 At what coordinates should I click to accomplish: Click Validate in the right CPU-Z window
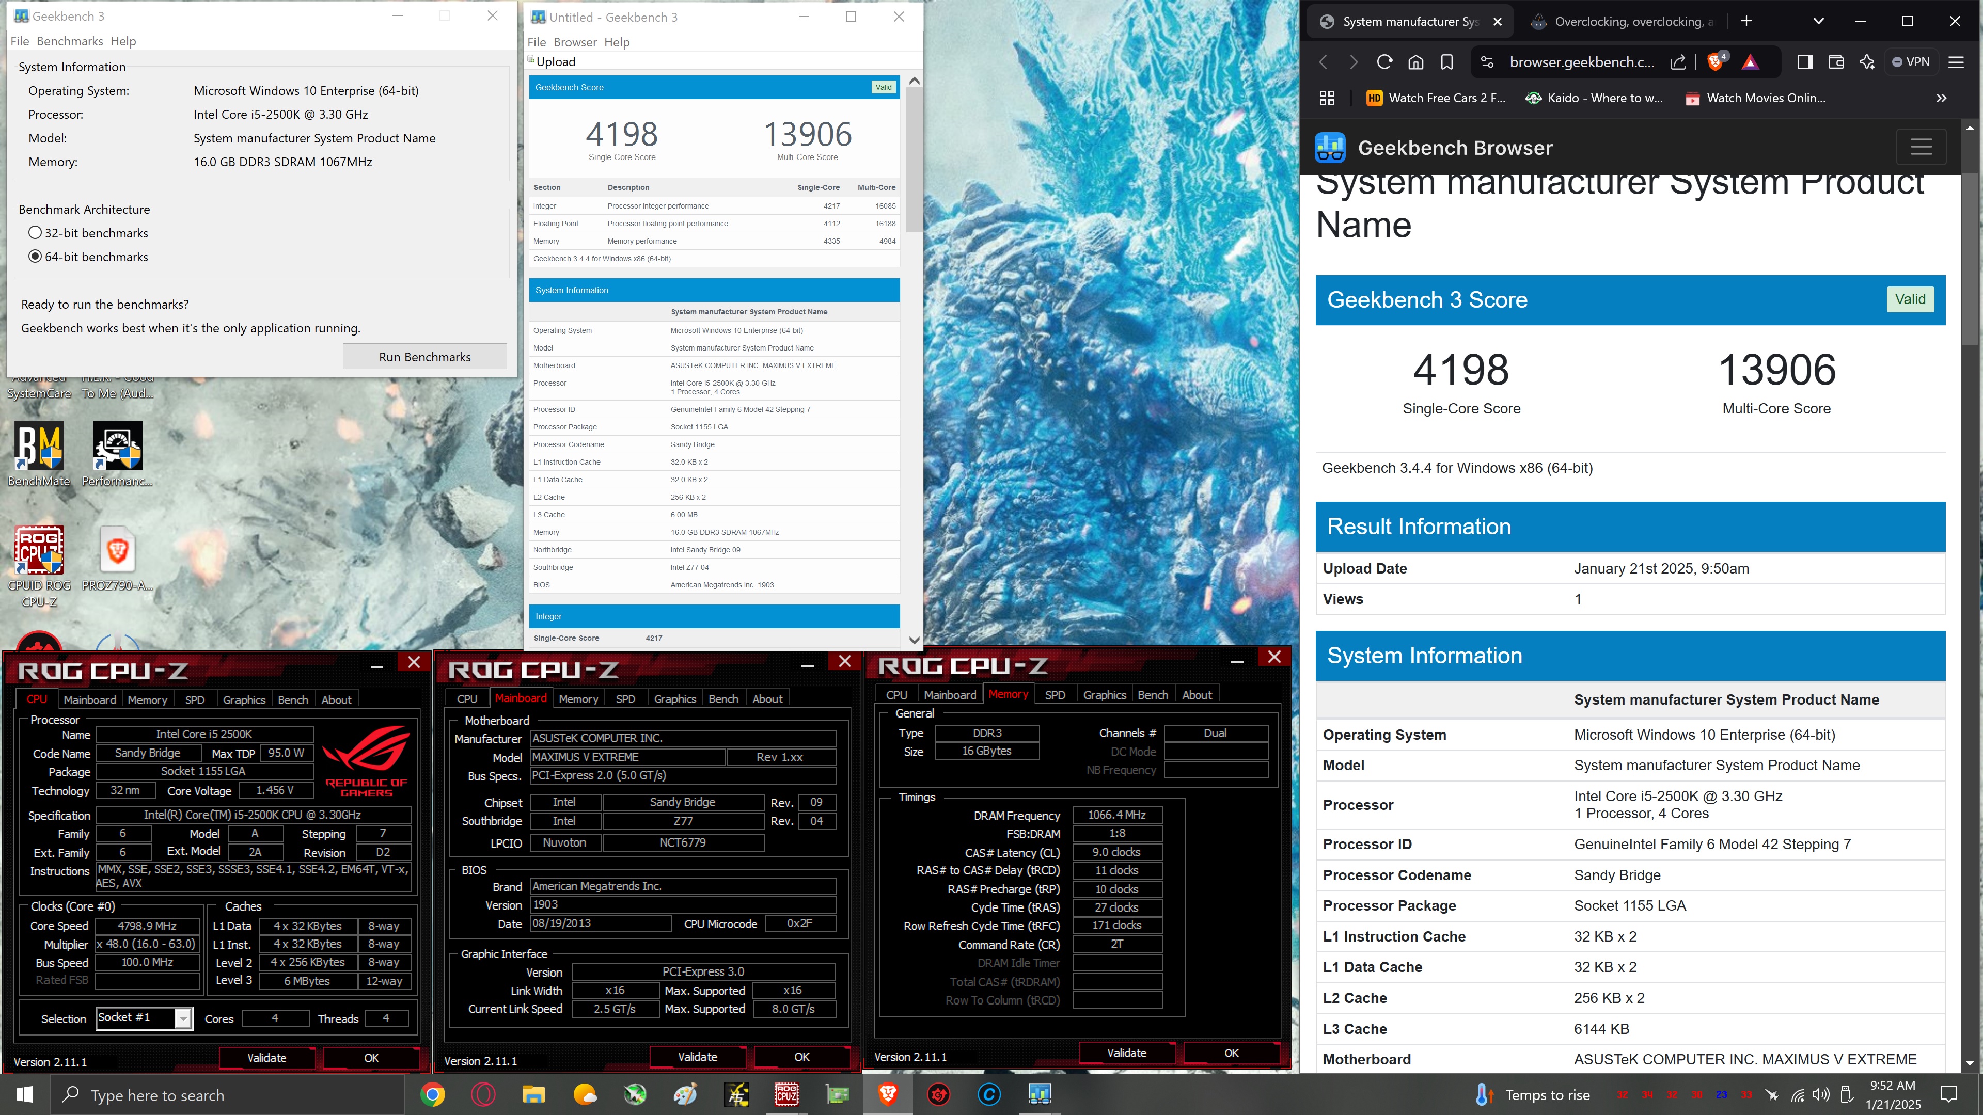(1126, 1053)
